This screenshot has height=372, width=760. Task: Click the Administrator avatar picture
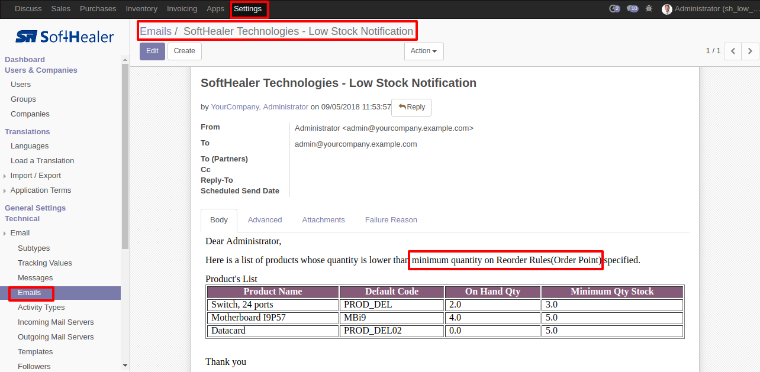tap(667, 9)
